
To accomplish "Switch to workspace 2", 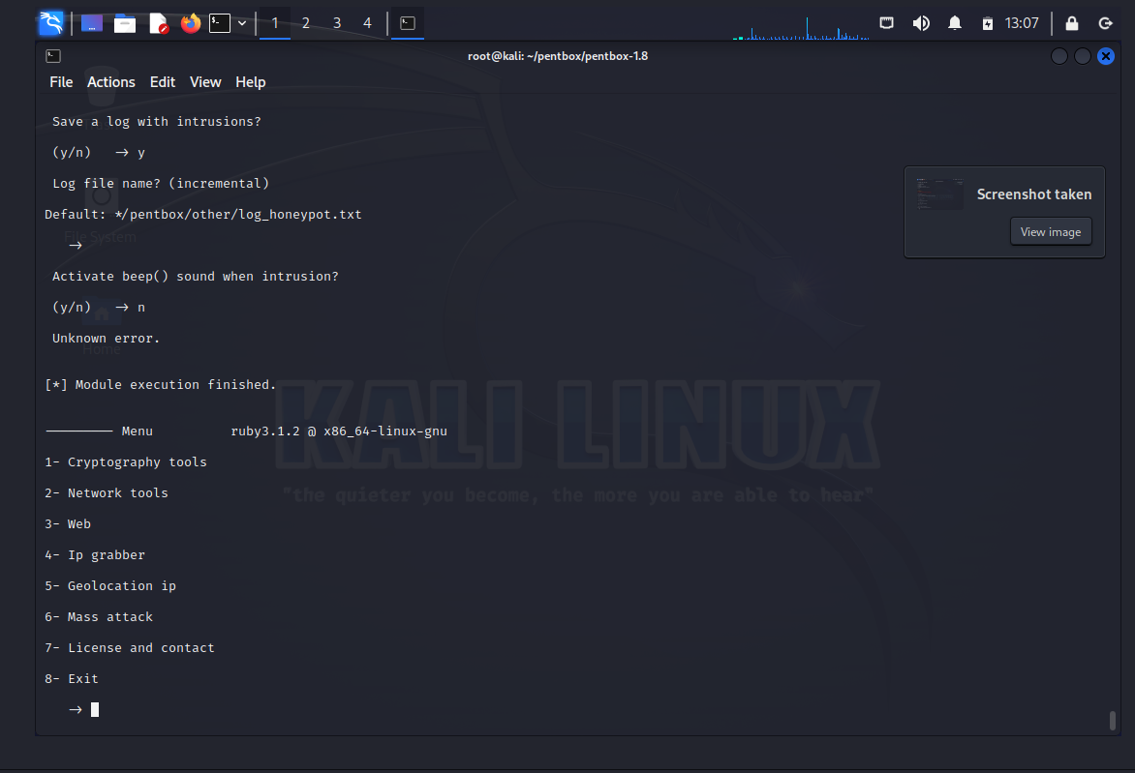I will 306,22.
